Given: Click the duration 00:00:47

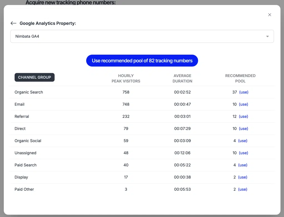Looking at the screenshot, I should 182,104.
